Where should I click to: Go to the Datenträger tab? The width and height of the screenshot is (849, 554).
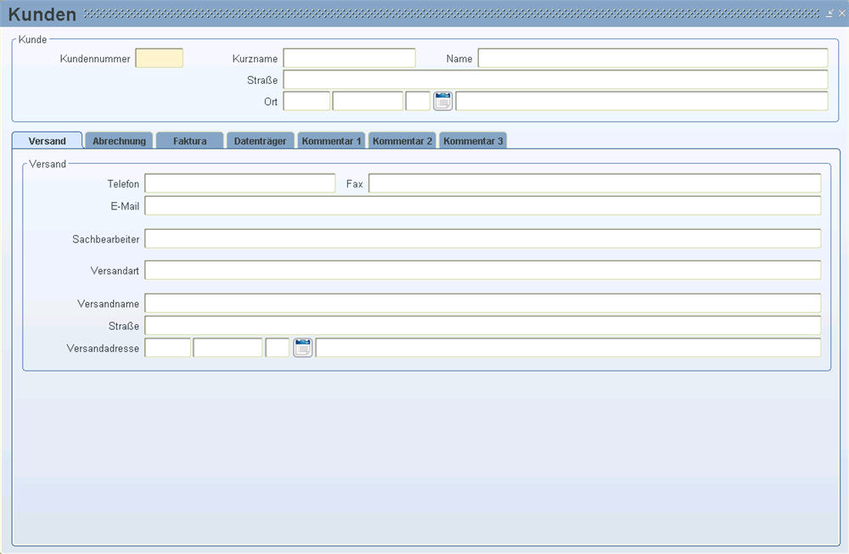261,141
